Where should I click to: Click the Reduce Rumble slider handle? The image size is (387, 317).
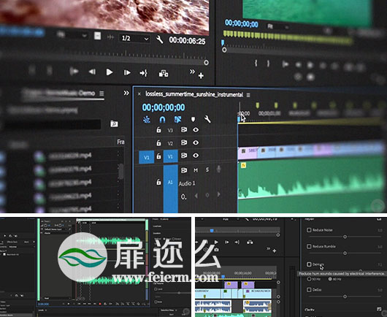345,253
